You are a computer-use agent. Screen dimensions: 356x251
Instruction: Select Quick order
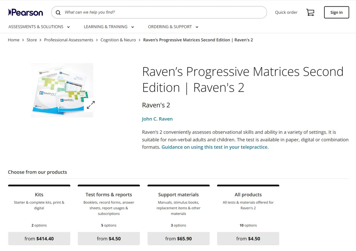tap(286, 12)
